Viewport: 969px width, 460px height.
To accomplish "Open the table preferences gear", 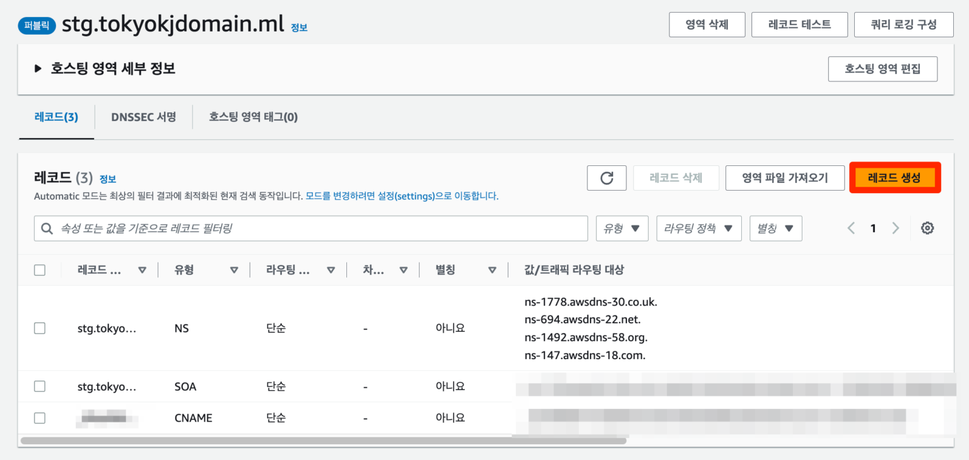I will point(927,228).
